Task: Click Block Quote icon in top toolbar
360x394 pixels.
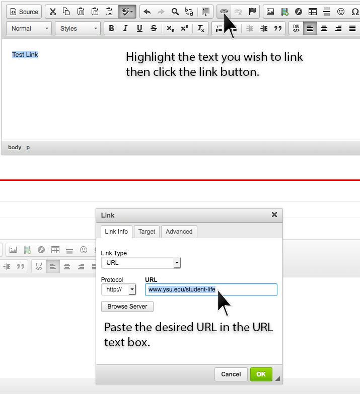Action: tap(278, 28)
